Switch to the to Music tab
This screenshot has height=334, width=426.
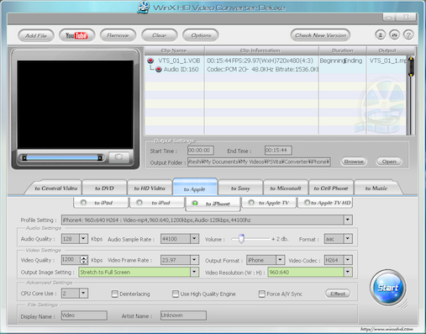(x=376, y=188)
